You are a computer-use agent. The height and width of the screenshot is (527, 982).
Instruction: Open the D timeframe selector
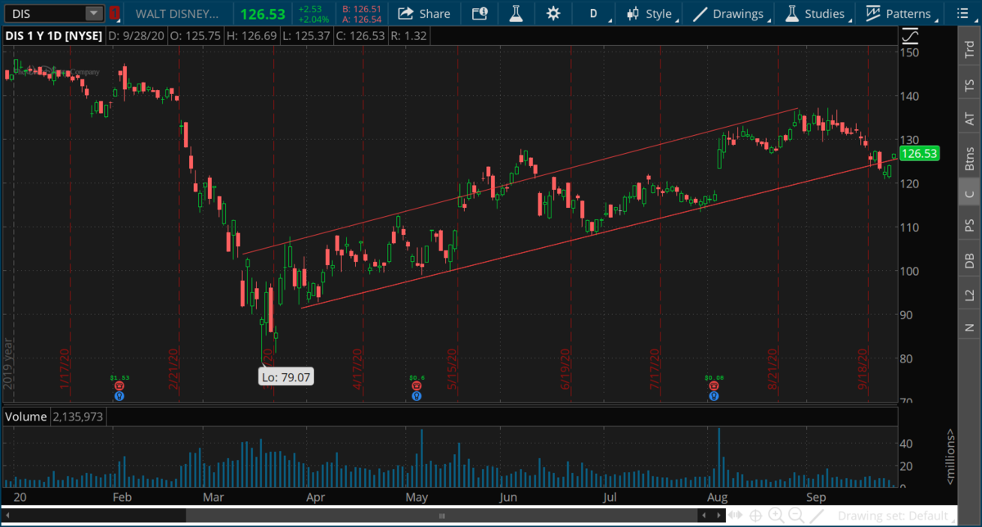(x=594, y=14)
